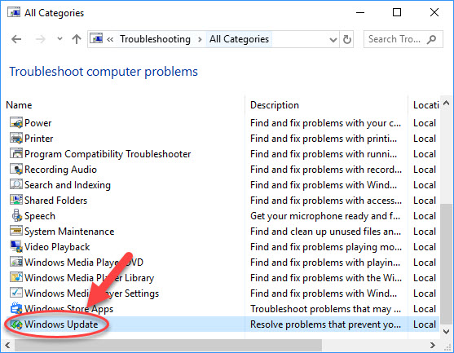
Task: Open the Power troubleshooter icon
Action: pos(16,123)
